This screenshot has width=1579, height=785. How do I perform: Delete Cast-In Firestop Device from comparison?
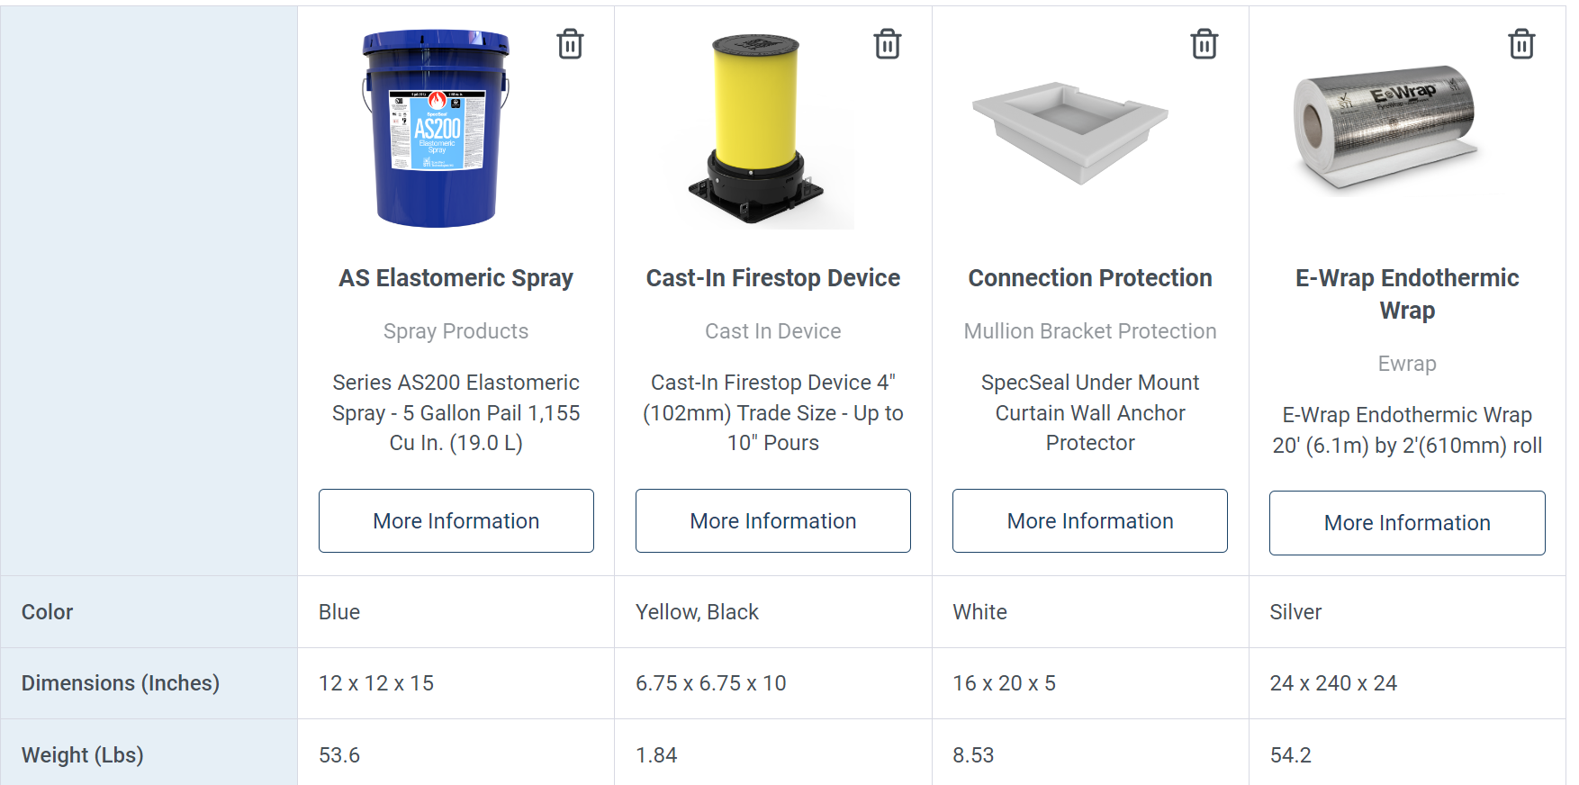[888, 43]
